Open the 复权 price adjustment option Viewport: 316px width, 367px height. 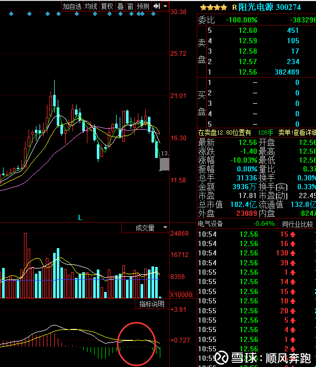(107, 6)
